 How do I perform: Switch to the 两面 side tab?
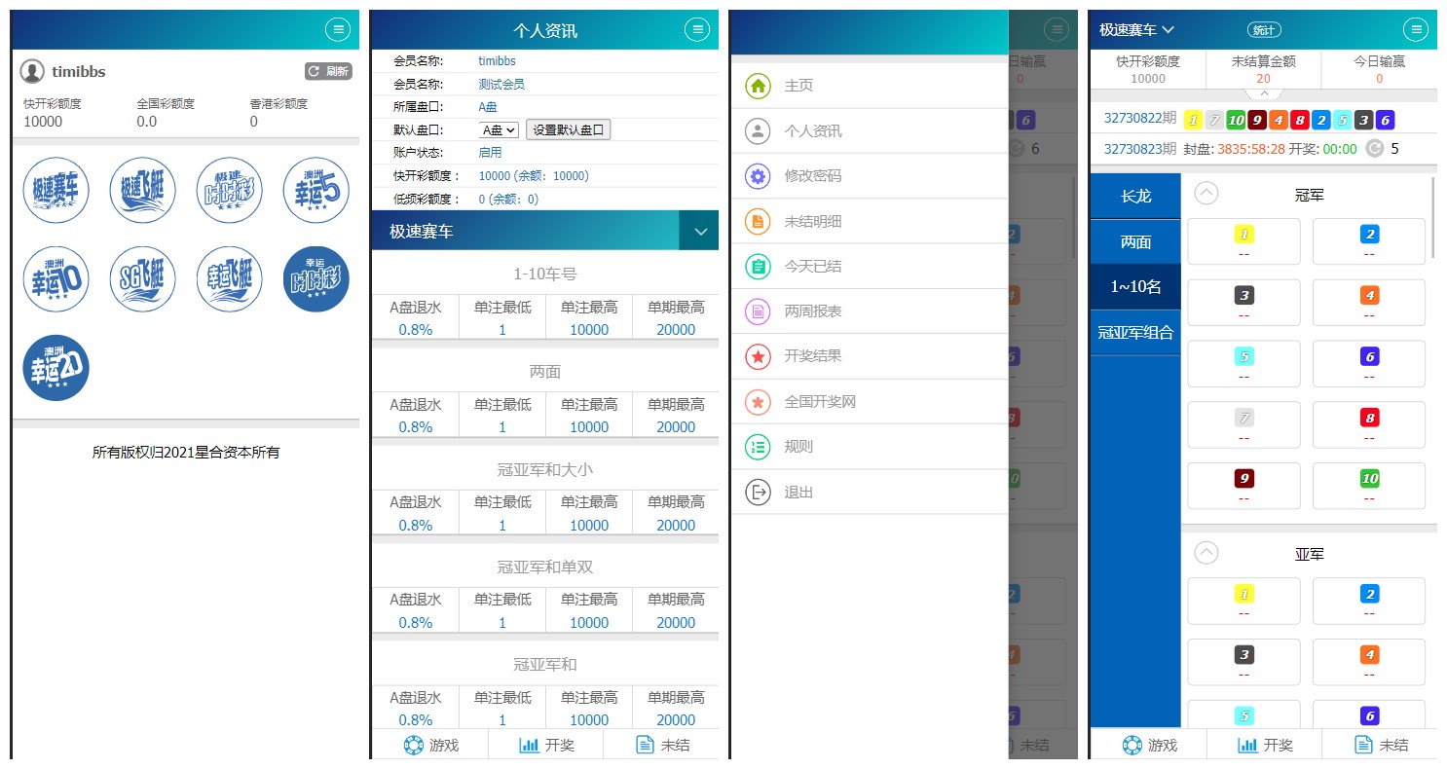click(x=1135, y=241)
